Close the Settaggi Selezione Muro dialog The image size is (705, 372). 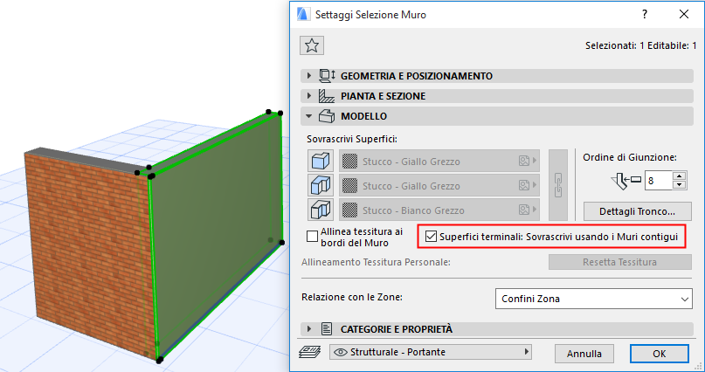pyautogui.click(x=684, y=14)
